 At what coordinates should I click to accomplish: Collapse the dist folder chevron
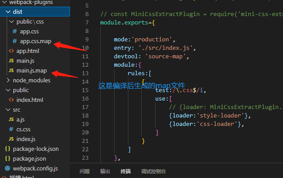pyautogui.click(x=8, y=12)
